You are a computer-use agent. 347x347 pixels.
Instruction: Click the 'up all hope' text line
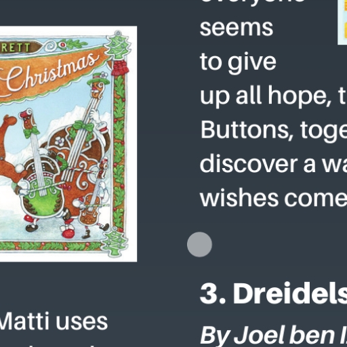point(273,96)
